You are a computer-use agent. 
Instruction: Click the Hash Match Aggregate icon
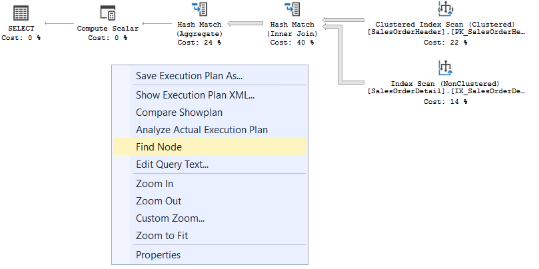(199, 9)
